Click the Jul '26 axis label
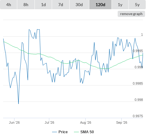The image size is (146, 140). point(49,122)
